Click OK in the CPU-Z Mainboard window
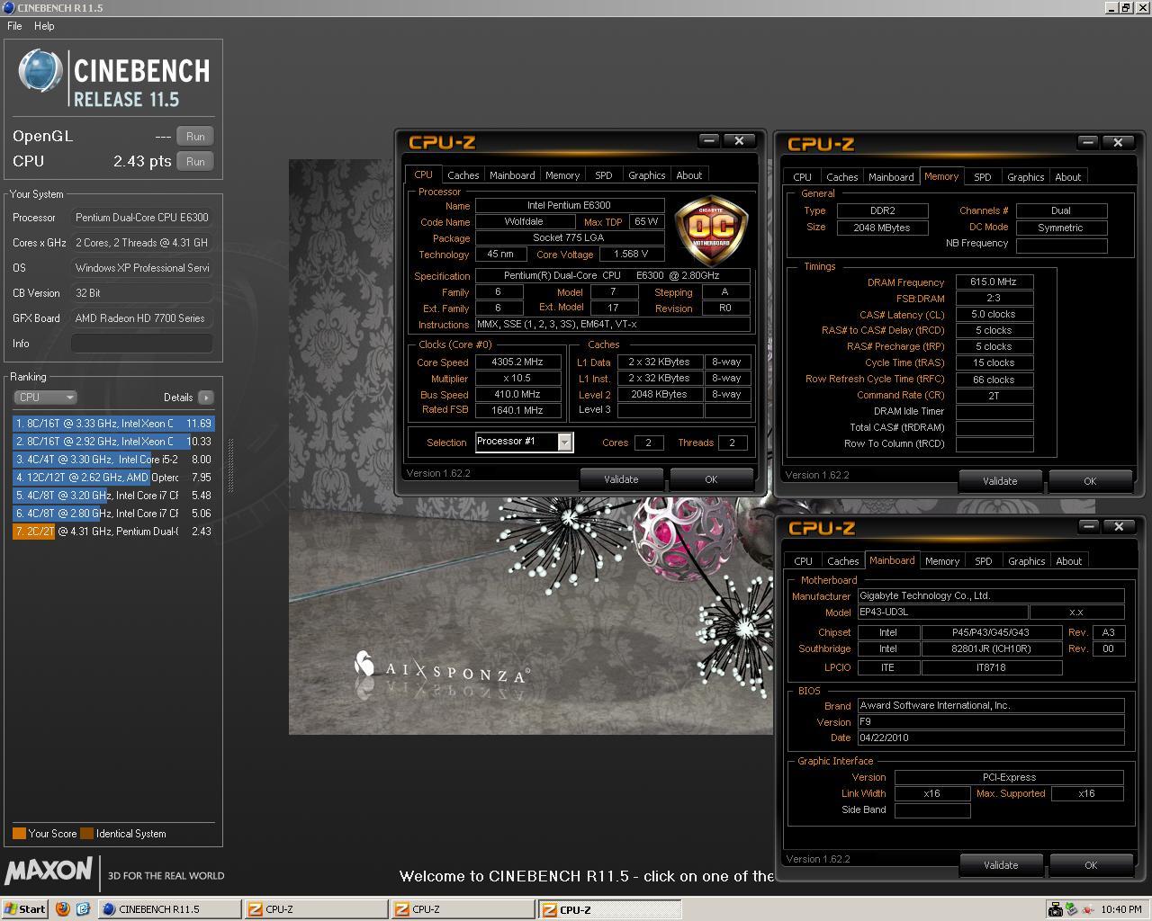 [1091, 865]
